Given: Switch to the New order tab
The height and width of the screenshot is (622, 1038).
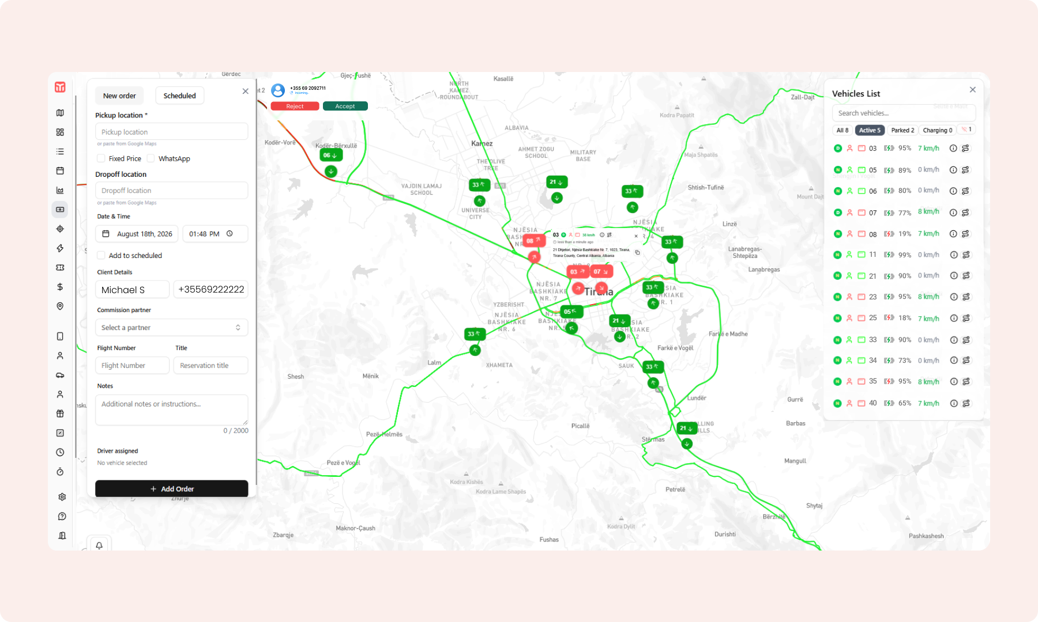Looking at the screenshot, I should click(119, 96).
